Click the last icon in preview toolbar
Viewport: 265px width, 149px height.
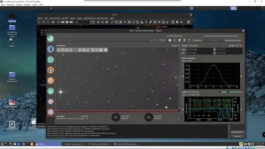(106, 50)
